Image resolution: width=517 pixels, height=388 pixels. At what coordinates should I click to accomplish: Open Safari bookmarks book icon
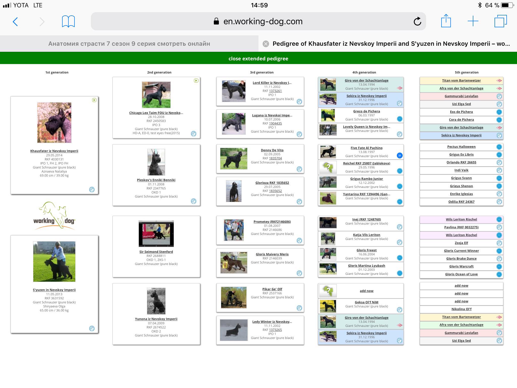[x=68, y=21]
